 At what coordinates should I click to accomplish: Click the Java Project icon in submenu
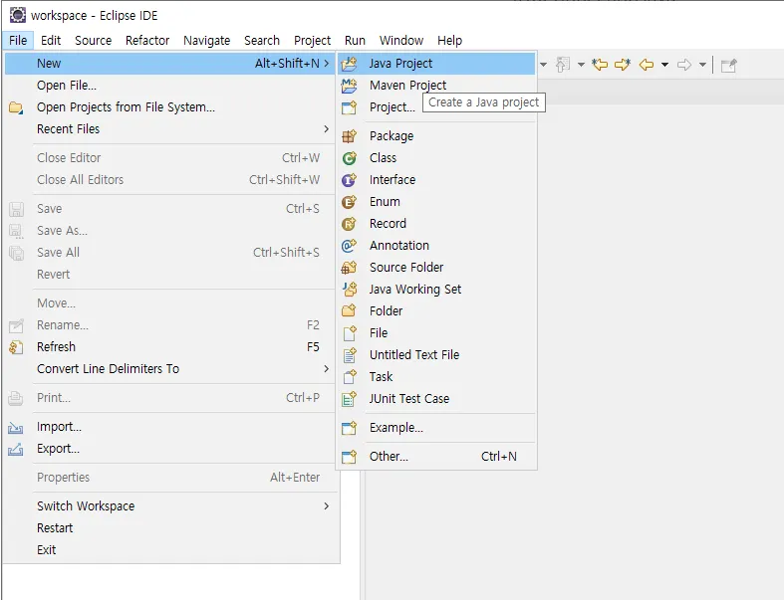pos(349,64)
